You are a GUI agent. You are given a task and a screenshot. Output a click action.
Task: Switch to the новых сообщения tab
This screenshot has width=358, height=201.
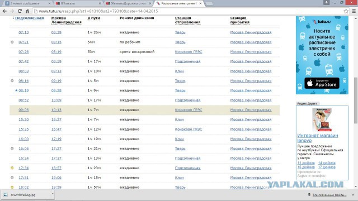(x=27, y=3)
